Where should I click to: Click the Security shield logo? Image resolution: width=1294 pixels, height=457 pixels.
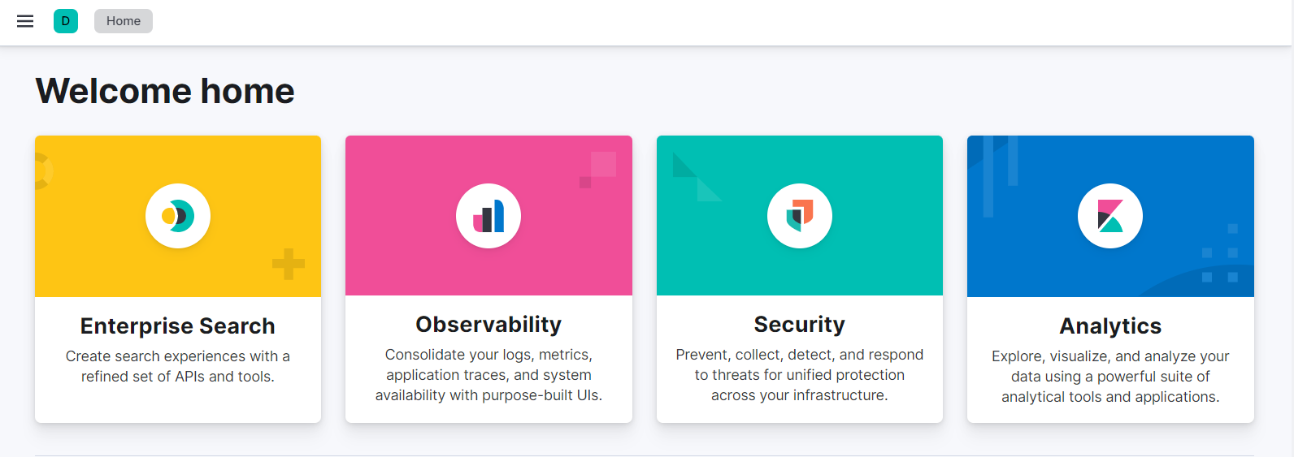800,216
